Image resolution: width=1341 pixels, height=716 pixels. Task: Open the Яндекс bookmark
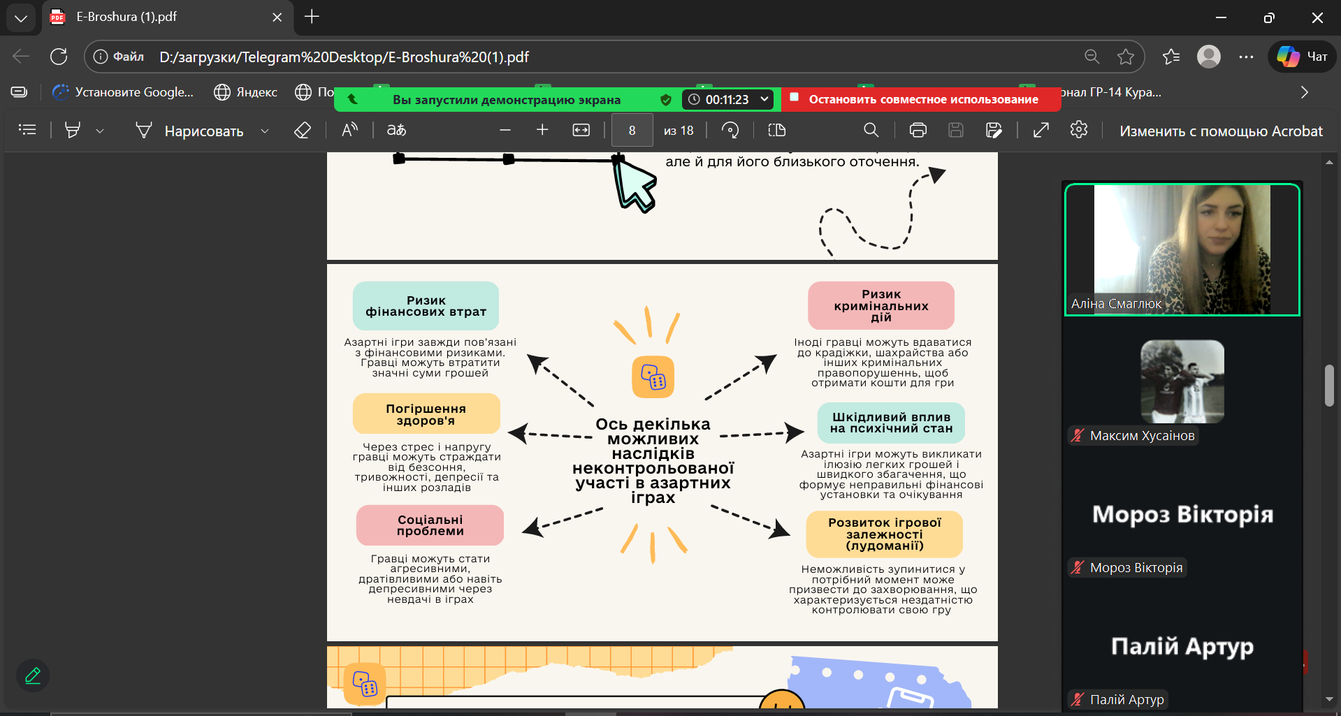pyautogui.click(x=246, y=92)
